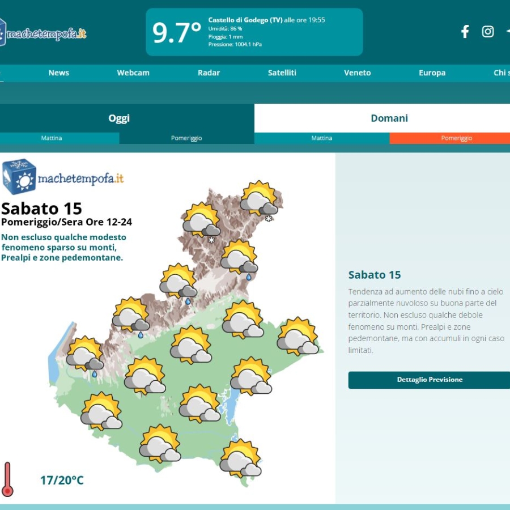Open the News menu item
The height and width of the screenshot is (510, 510).
pyautogui.click(x=58, y=73)
